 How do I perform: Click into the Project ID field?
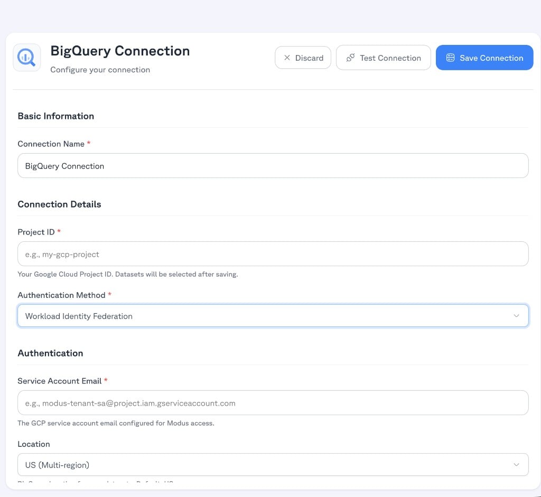[x=273, y=254]
